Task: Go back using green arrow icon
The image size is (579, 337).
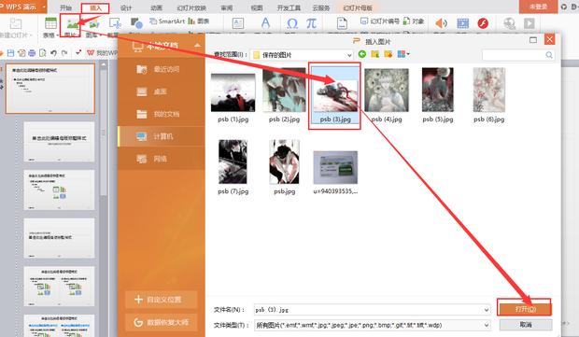Action: (x=362, y=54)
